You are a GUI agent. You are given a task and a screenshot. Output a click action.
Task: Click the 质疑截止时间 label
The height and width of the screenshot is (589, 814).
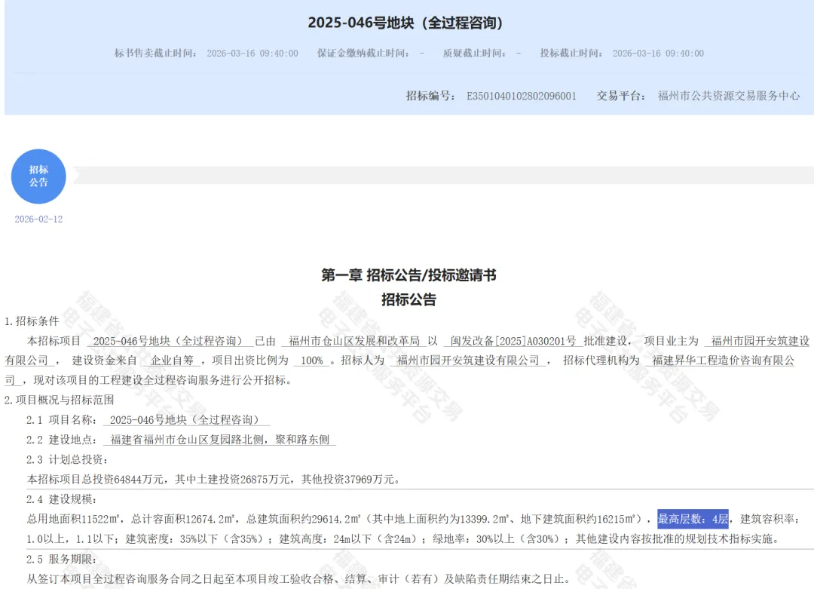tap(474, 54)
